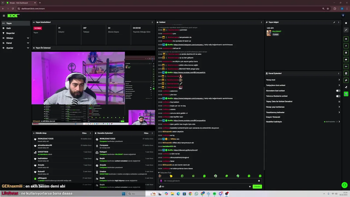350x197 pixels.
Task: Open the discord.gg link in chat
Action: point(186,150)
